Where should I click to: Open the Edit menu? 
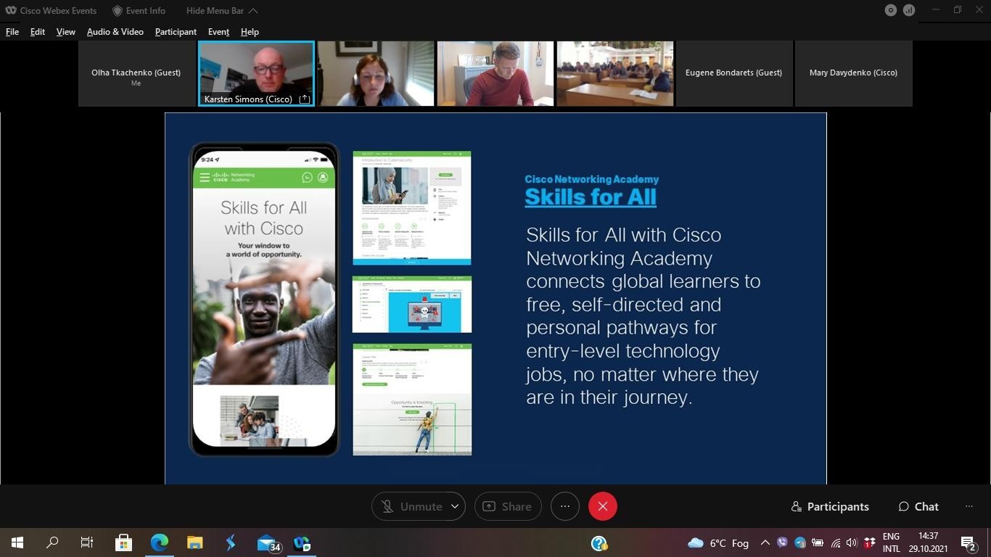coord(38,32)
